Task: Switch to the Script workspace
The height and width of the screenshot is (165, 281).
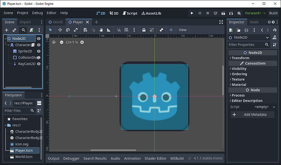Action: (130, 13)
